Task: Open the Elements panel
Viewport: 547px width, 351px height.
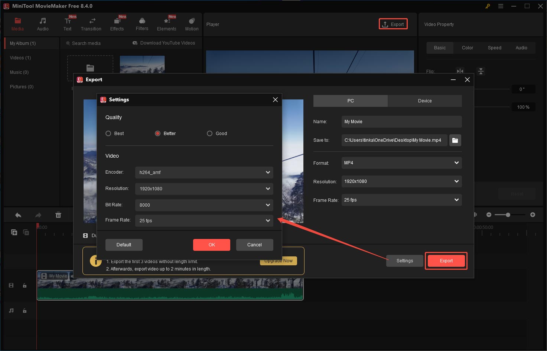Action: coord(166,24)
